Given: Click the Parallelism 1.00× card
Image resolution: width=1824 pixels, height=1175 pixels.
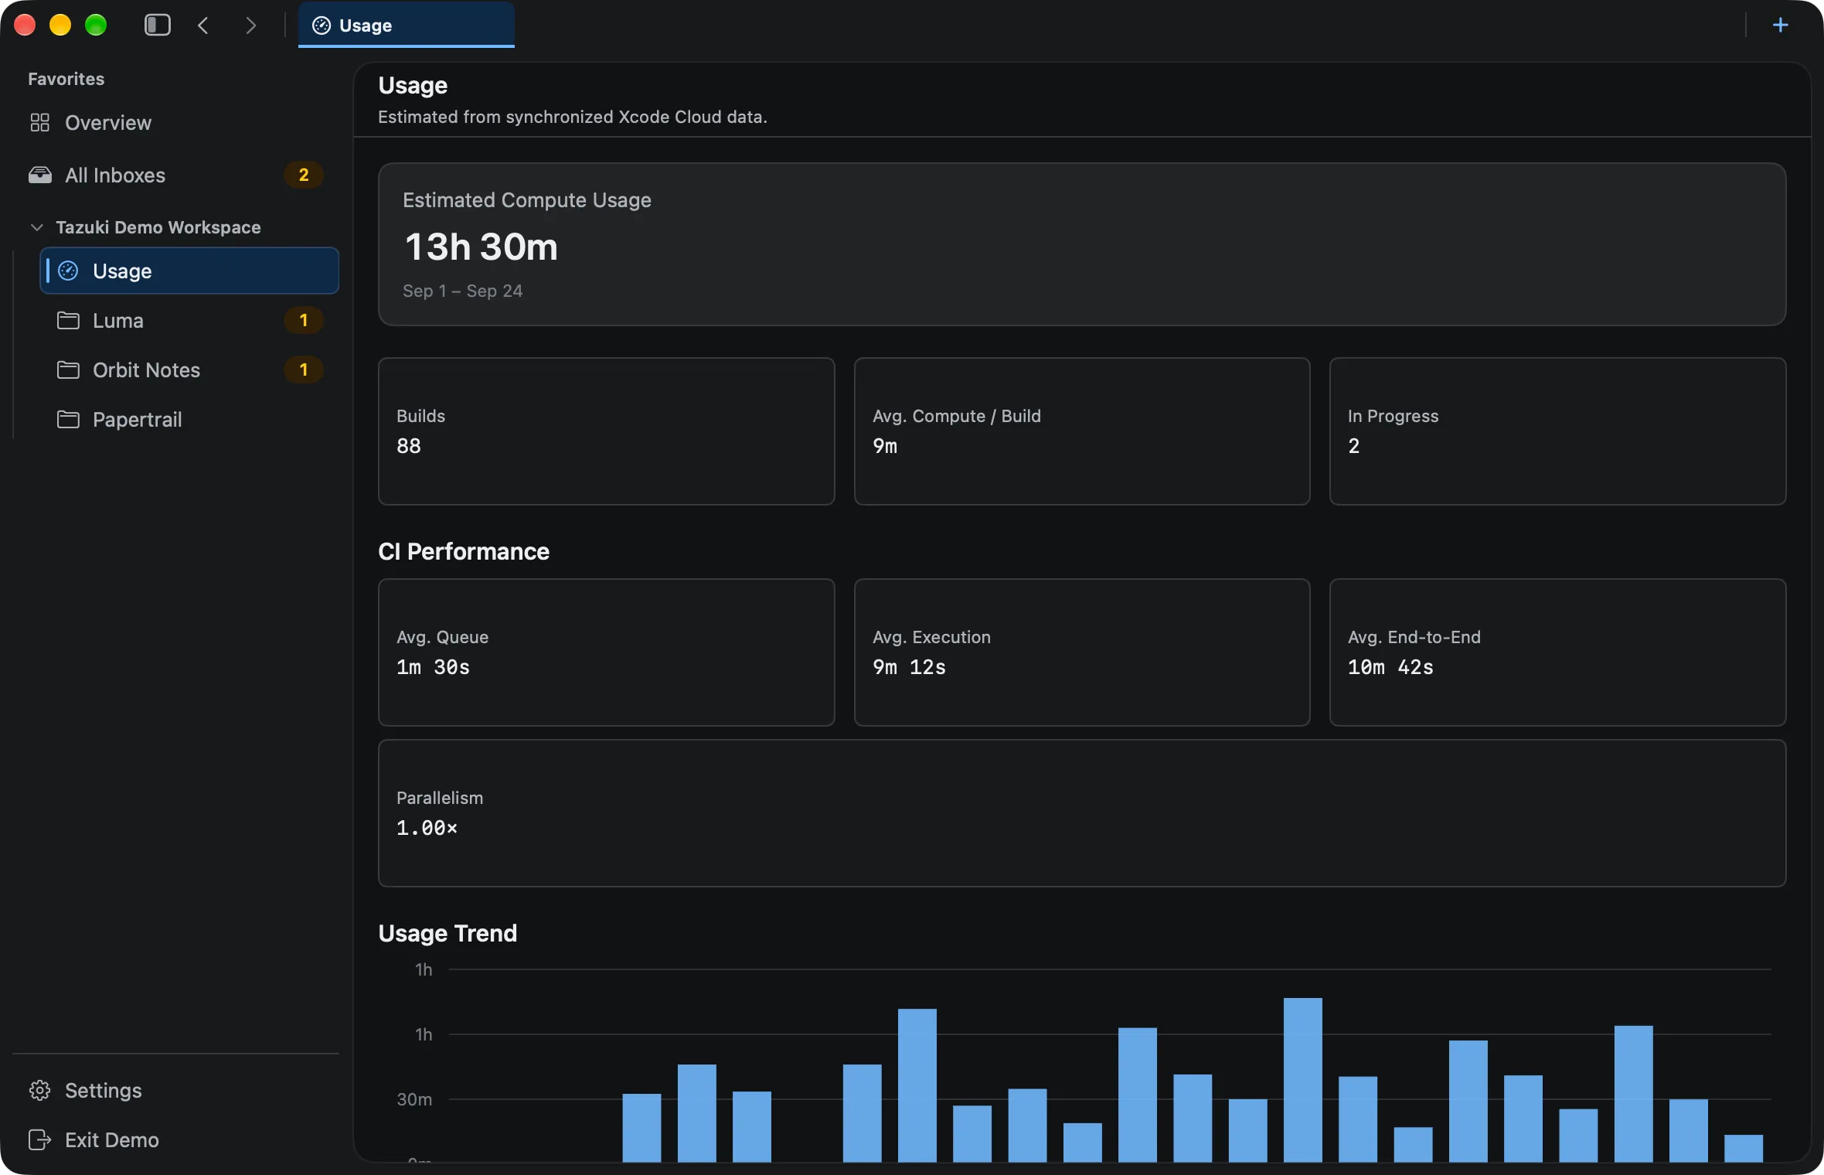Looking at the screenshot, I should [1082, 813].
